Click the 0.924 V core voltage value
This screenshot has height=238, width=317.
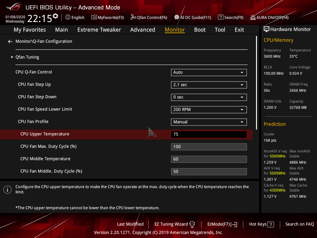tap(296, 73)
